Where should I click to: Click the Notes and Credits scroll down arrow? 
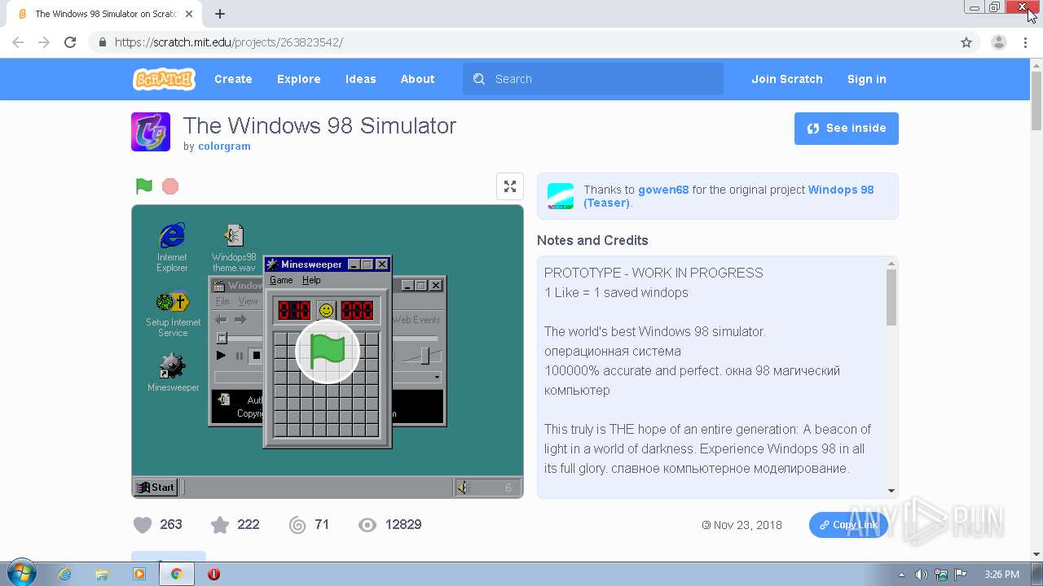pyautogui.click(x=891, y=490)
